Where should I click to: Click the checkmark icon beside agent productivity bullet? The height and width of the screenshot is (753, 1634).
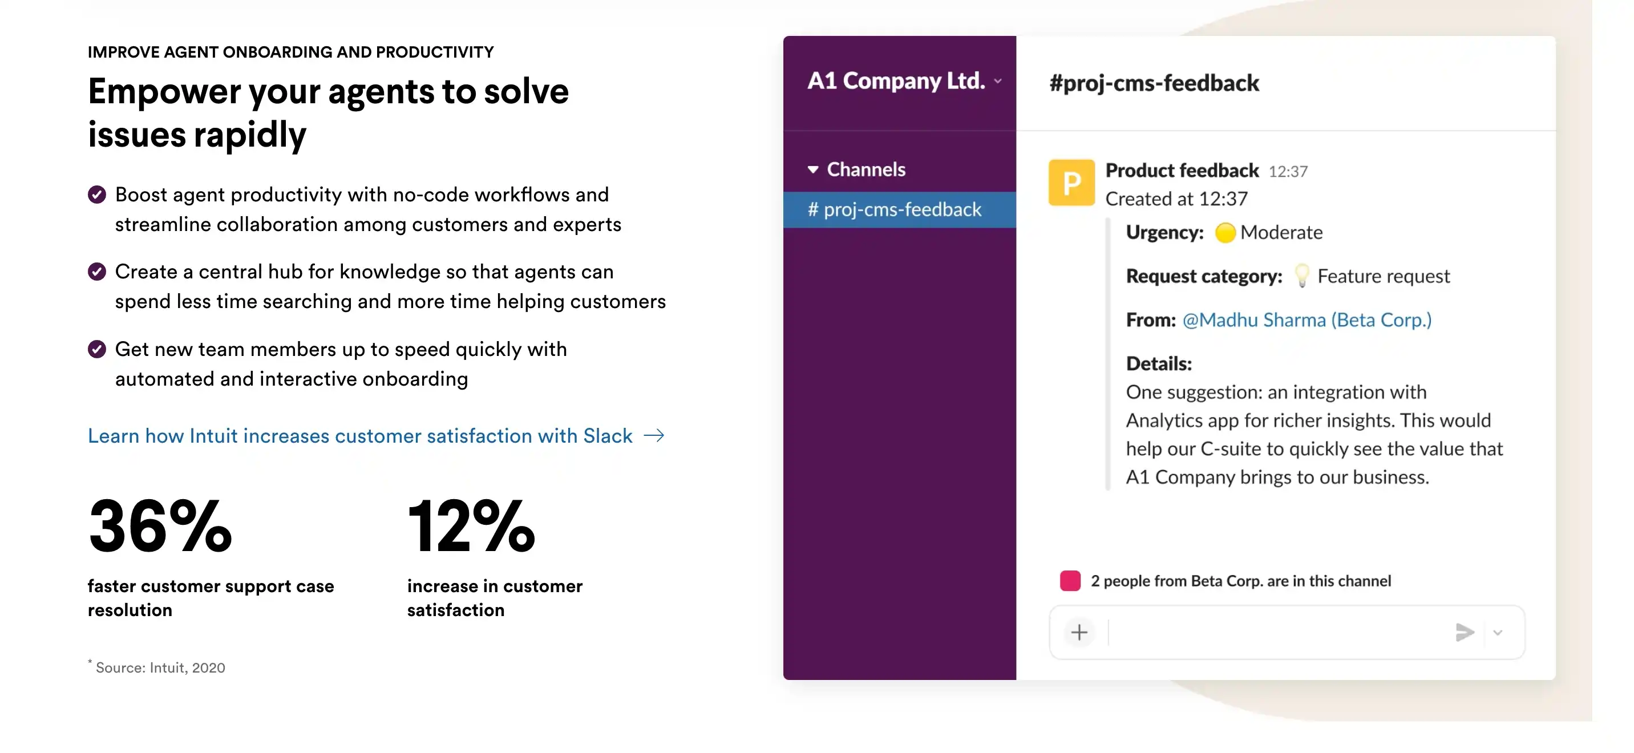point(96,195)
